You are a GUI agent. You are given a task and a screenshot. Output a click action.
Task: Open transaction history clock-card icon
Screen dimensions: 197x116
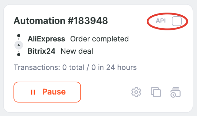click(x=176, y=92)
